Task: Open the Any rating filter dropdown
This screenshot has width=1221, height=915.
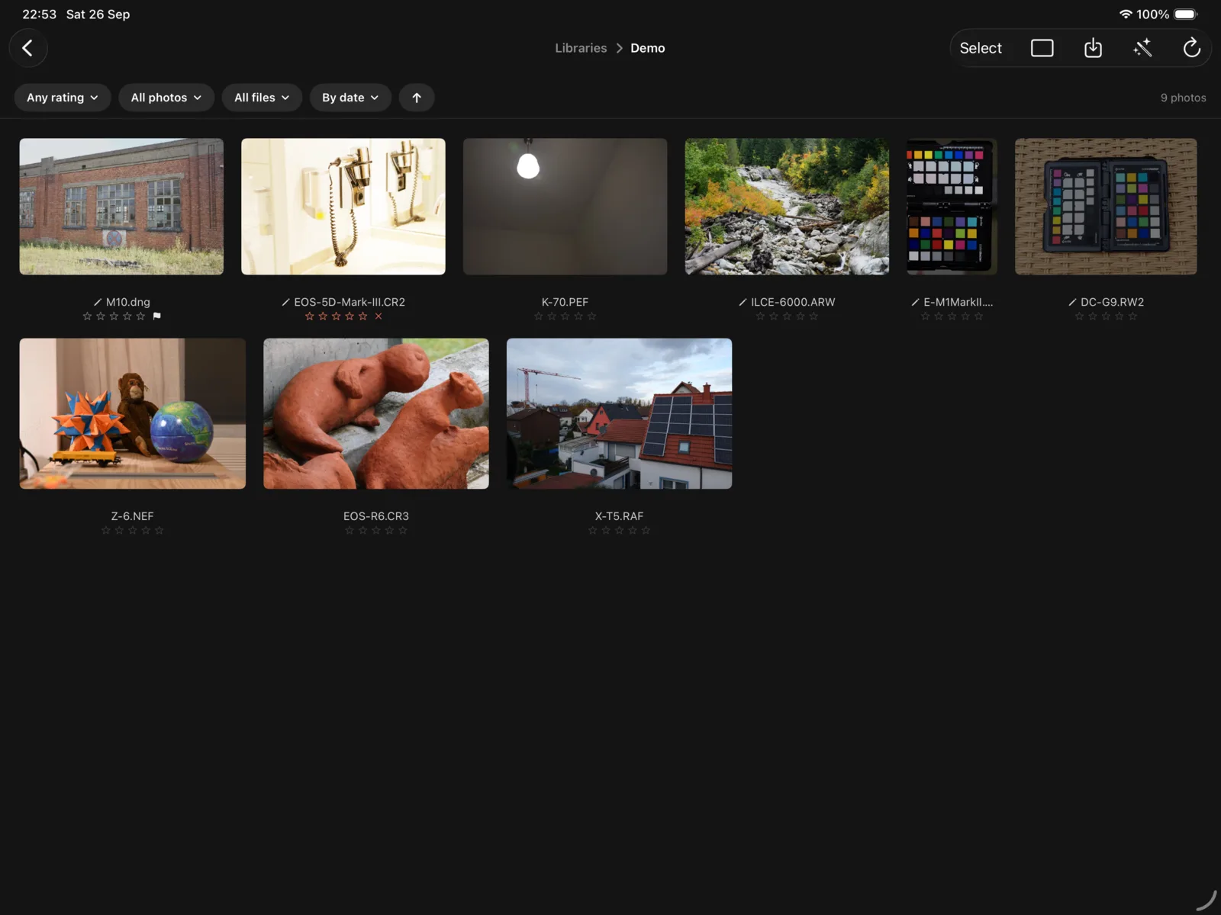Action: (x=63, y=98)
